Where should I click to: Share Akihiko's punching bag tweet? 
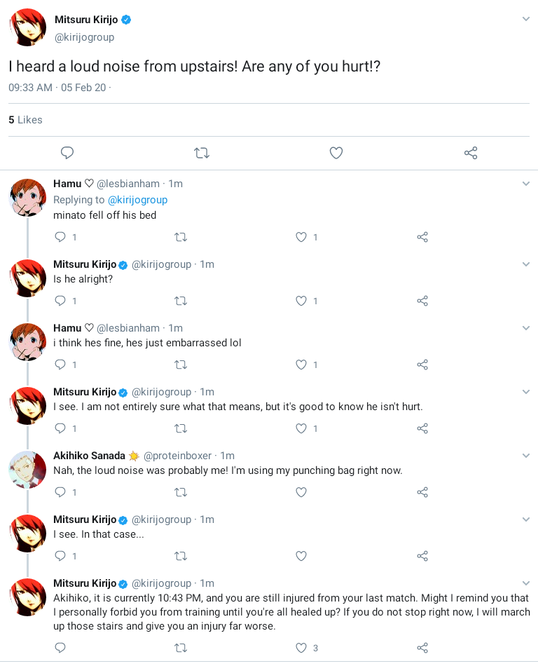422,492
